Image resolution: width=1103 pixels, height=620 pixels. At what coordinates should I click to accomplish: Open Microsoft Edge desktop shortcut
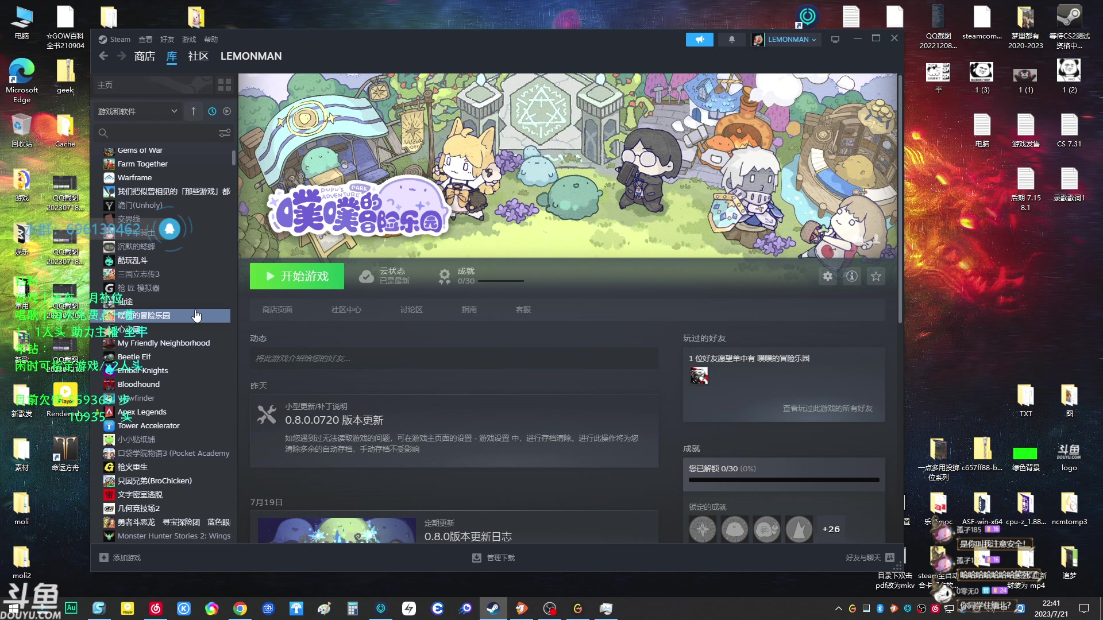[x=22, y=80]
